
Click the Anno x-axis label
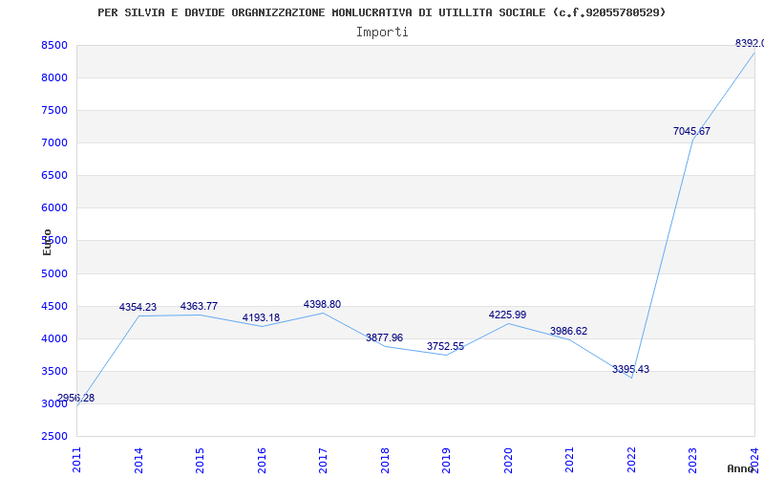(741, 468)
